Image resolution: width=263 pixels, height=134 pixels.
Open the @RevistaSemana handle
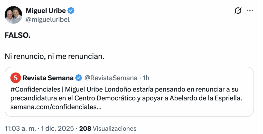111,78
